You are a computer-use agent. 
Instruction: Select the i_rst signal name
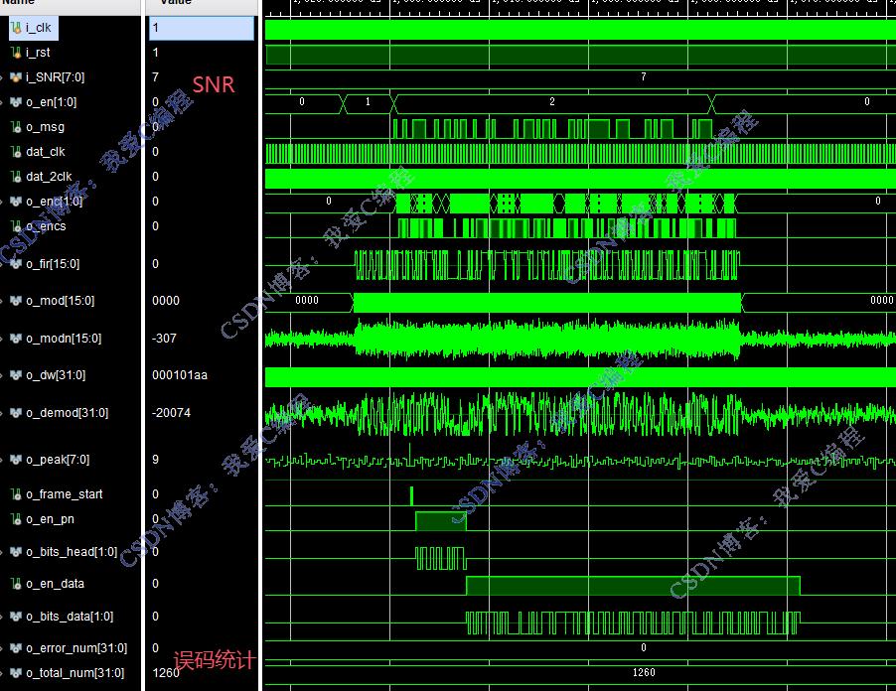tap(38, 53)
